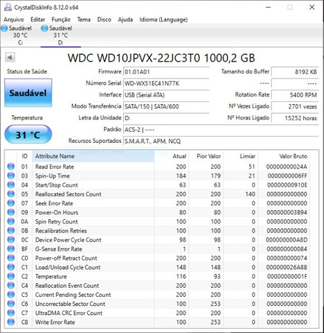The width and height of the screenshot is (324, 333).
Task: Click the Valor Bruto column header
Action: 284,156
